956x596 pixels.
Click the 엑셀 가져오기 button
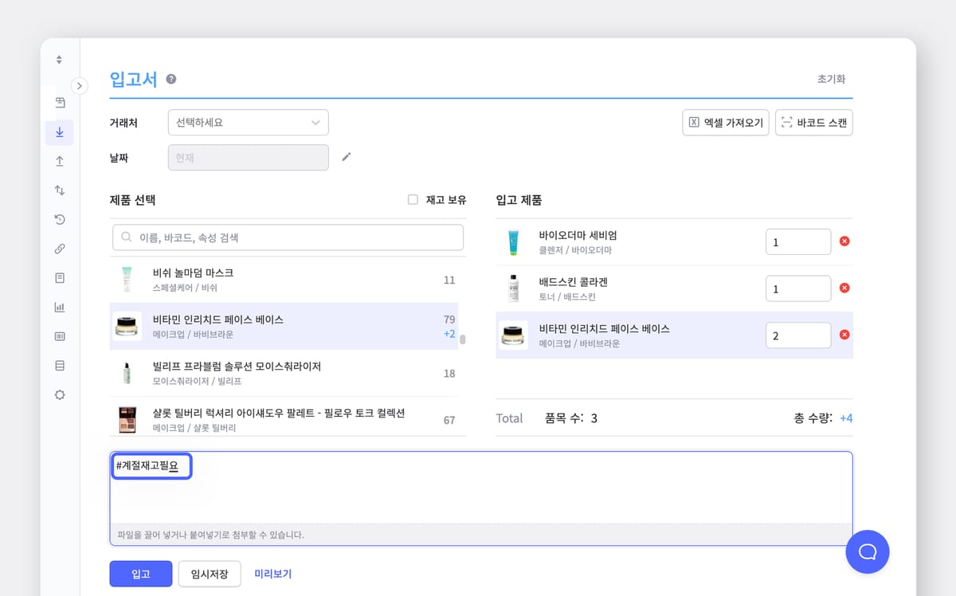point(726,123)
